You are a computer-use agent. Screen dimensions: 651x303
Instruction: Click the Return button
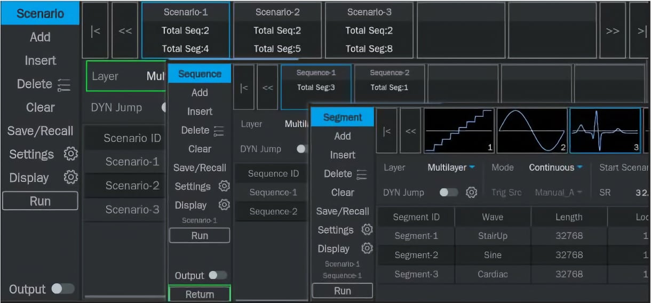pyautogui.click(x=200, y=294)
